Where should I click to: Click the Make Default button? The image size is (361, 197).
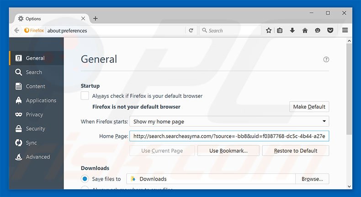(x=309, y=106)
